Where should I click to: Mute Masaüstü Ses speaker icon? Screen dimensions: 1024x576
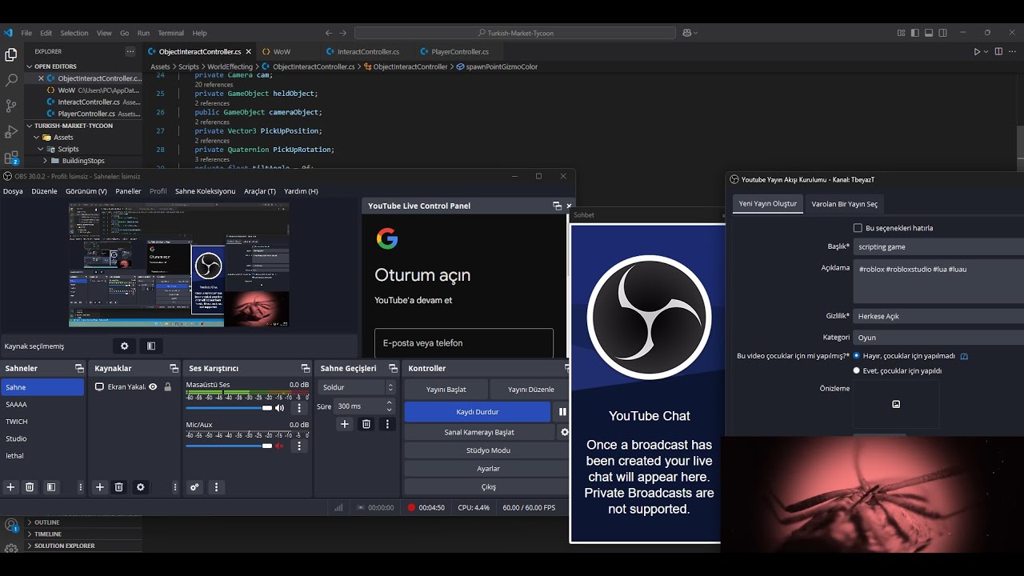click(x=280, y=408)
